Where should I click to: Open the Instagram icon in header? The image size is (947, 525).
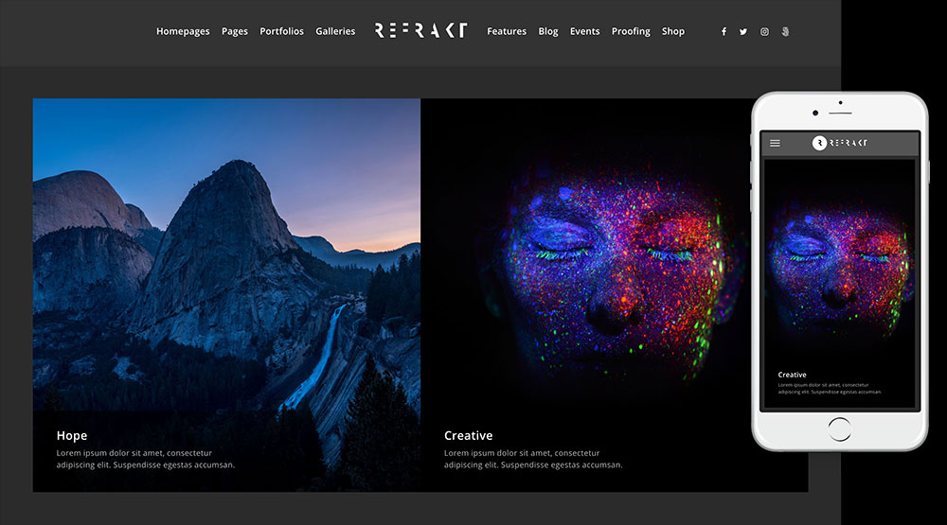click(x=764, y=31)
